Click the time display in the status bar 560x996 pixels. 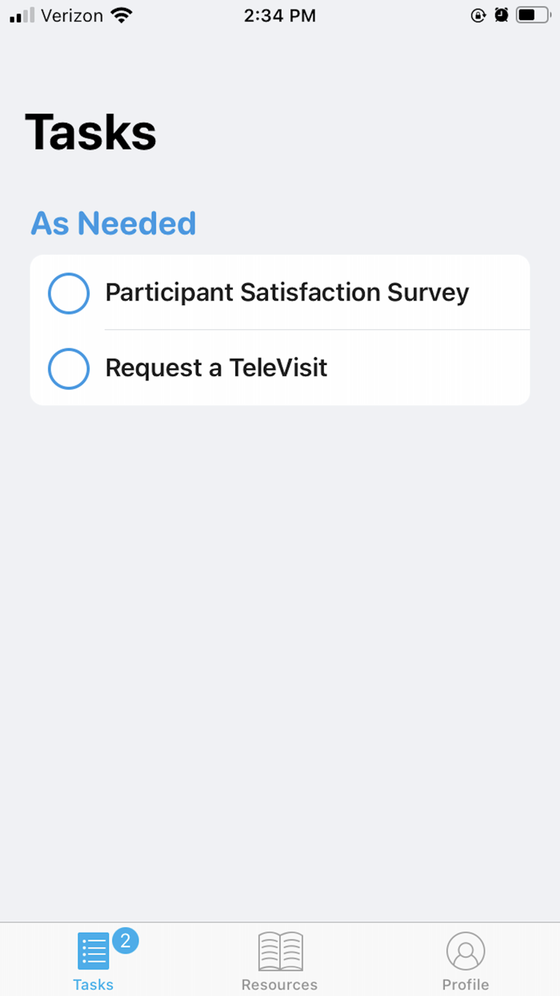[x=280, y=14]
